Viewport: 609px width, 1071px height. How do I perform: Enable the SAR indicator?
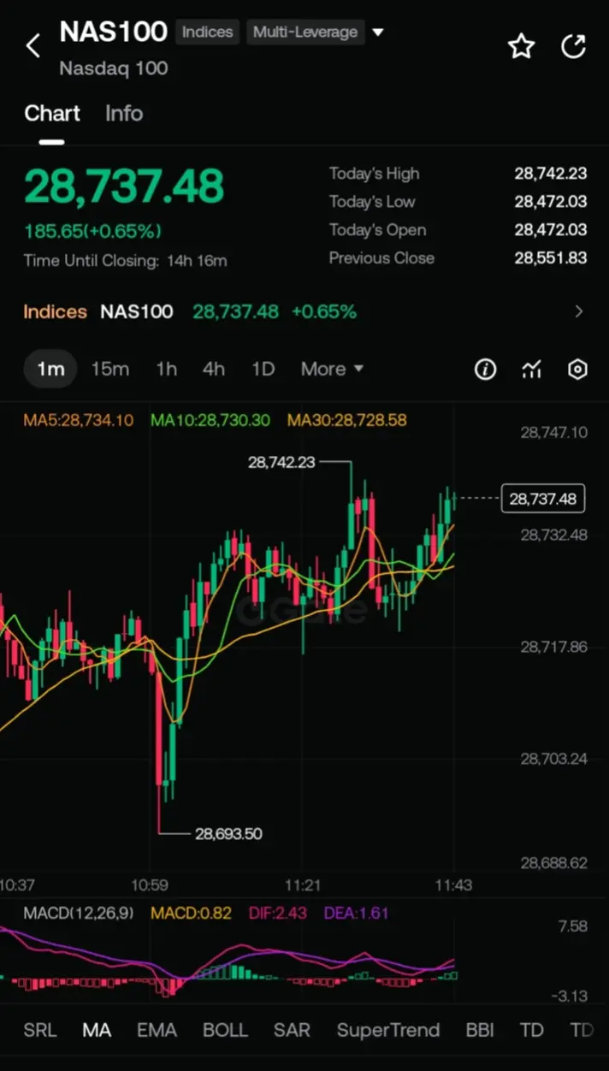(292, 1030)
